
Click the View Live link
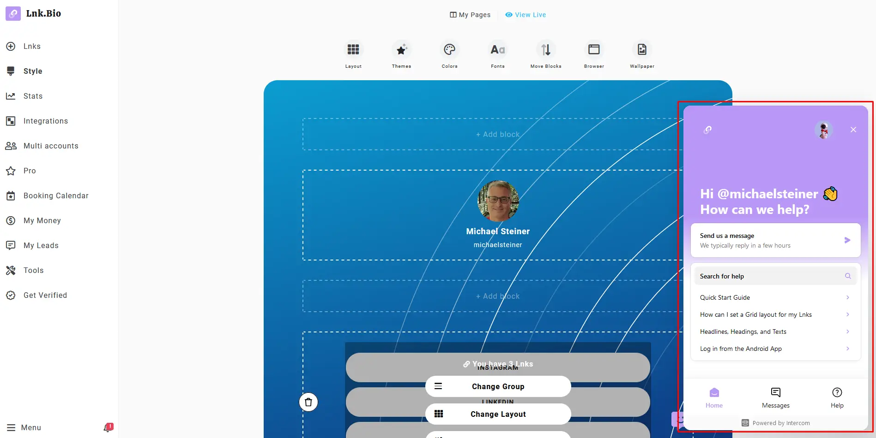(526, 15)
